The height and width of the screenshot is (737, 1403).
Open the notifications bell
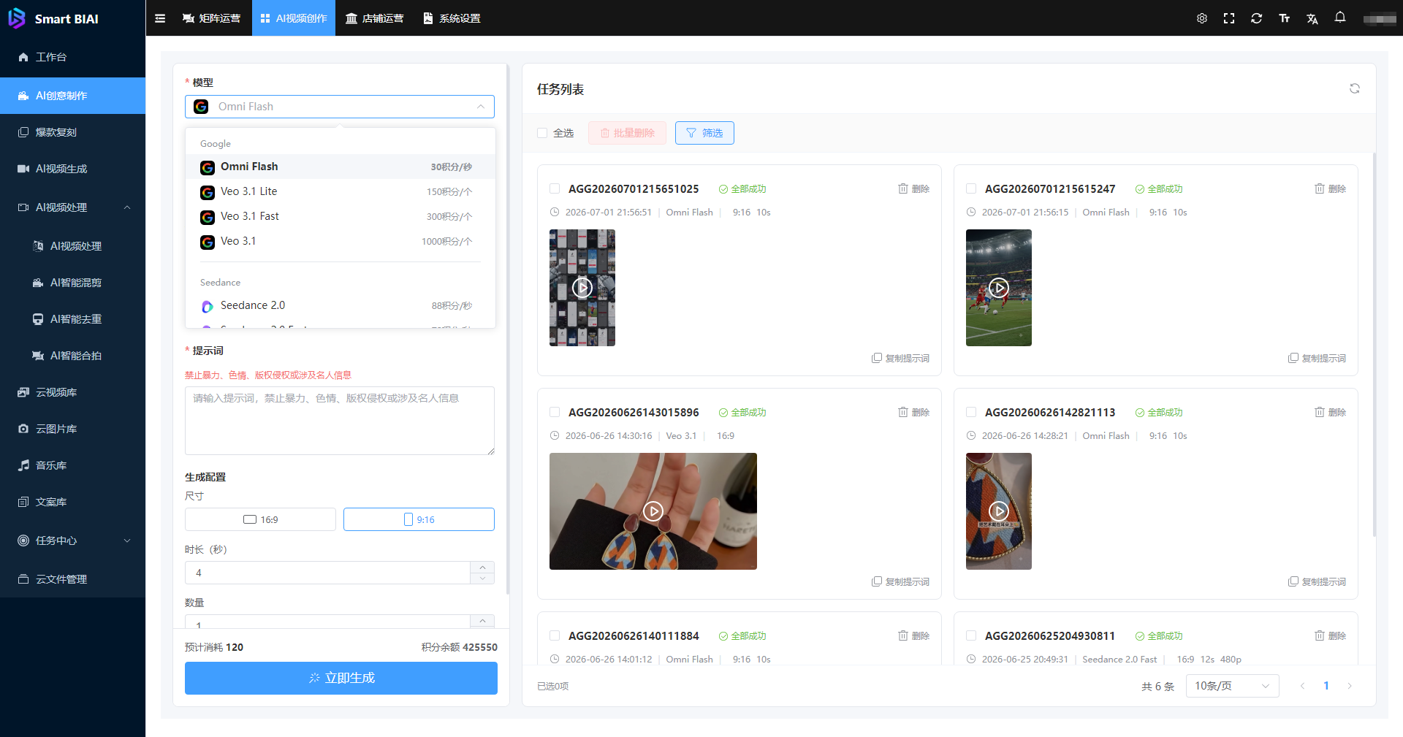tap(1340, 18)
